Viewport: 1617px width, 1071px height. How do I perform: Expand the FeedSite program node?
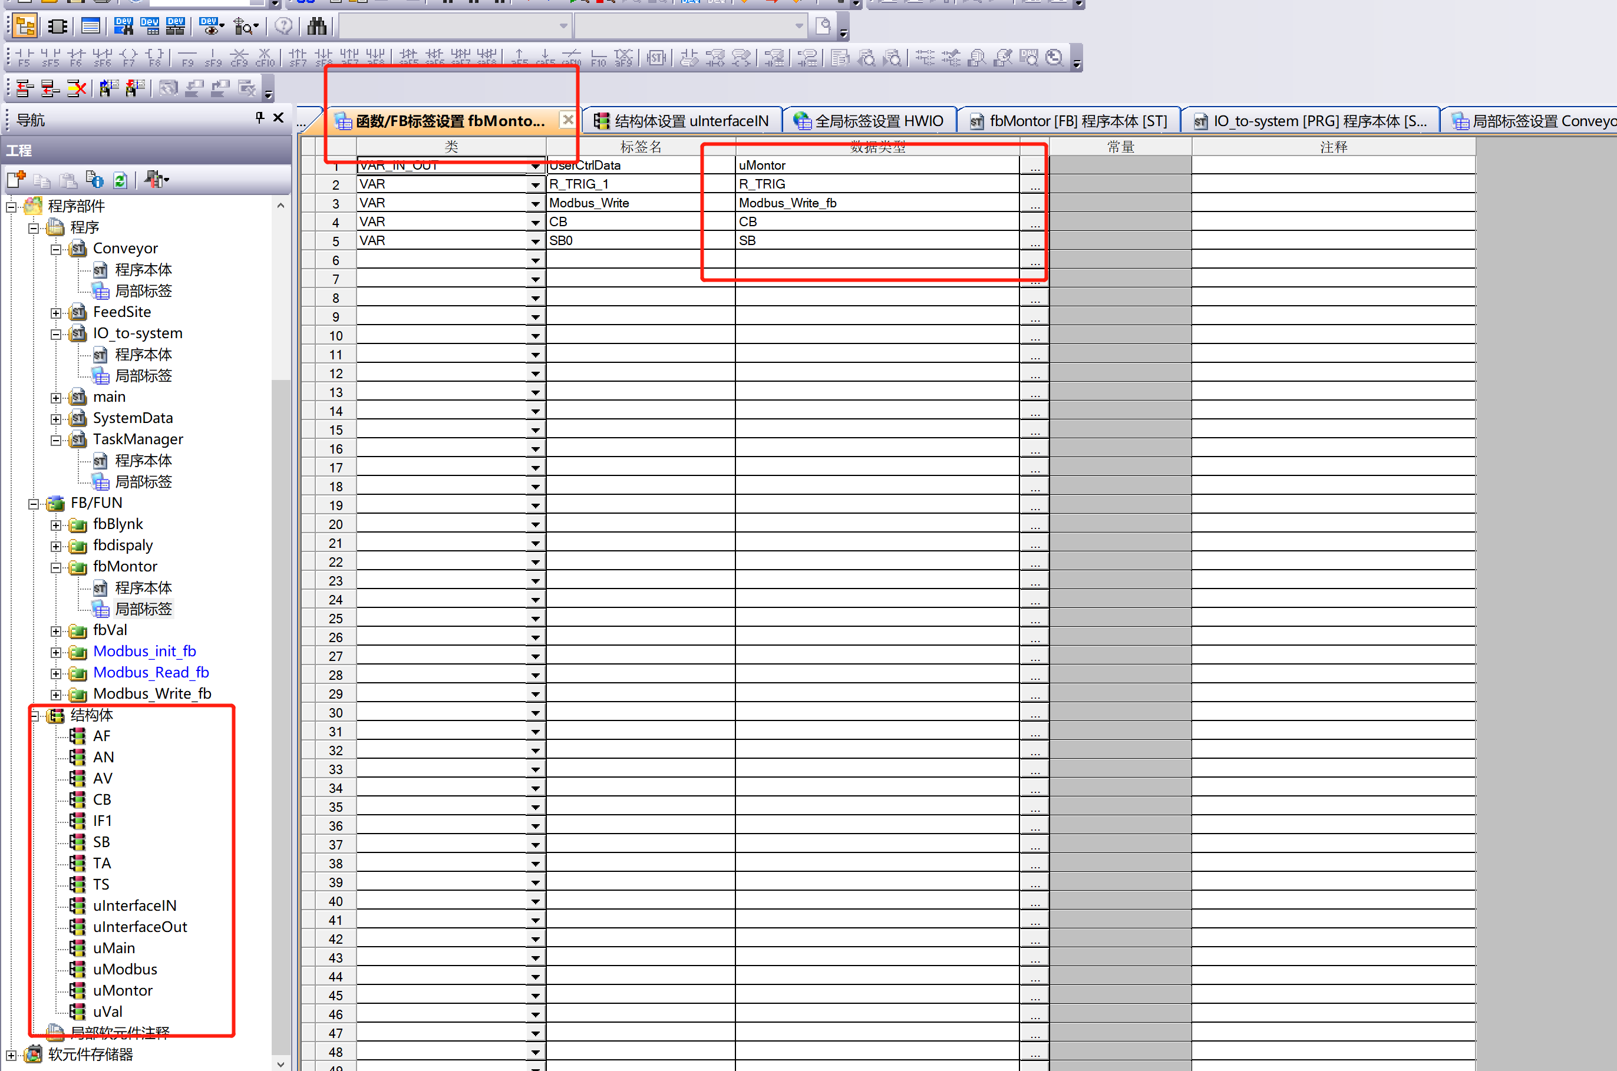(56, 313)
